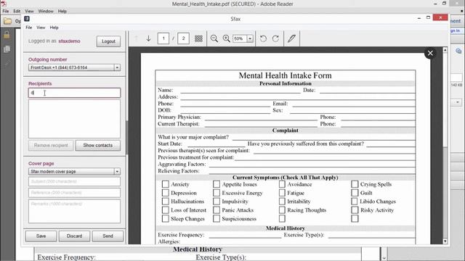Image resolution: width=465 pixels, height=261 pixels.
Task: Click the Sfax app icon in title bar
Action: click(27, 19)
